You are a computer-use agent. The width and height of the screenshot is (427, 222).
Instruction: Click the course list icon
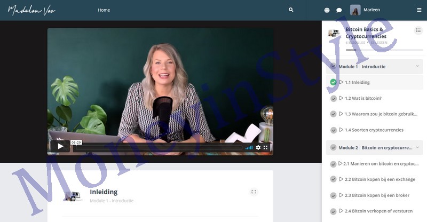(x=418, y=31)
